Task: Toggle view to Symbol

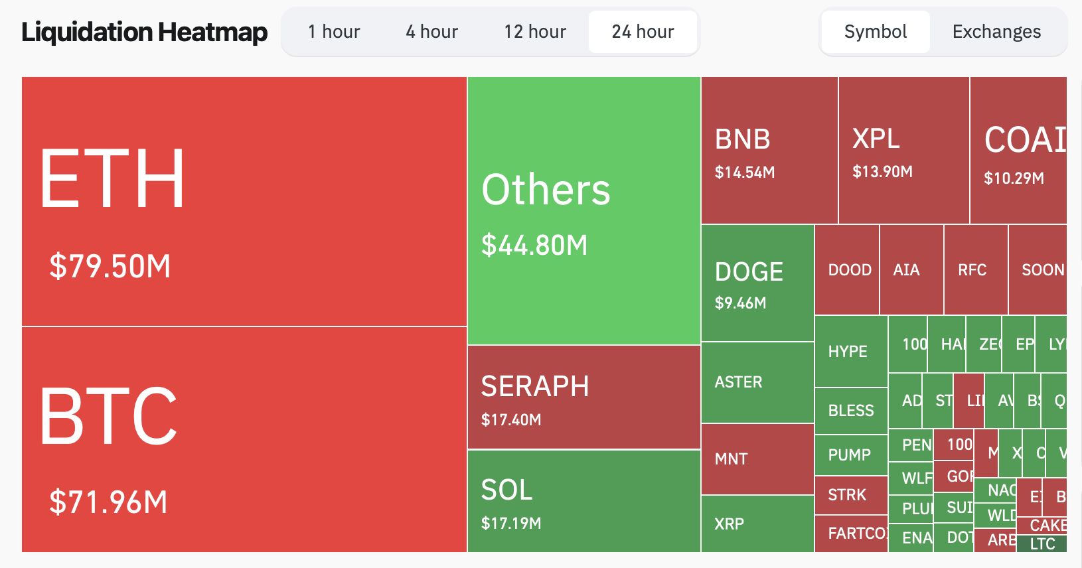Action: [875, 32]
